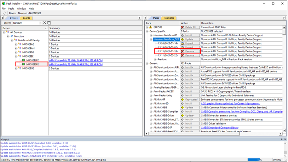This screenshot has width=288, height=162.
Task: Collapse the All Devices tree node
Action: click(4, 32)
